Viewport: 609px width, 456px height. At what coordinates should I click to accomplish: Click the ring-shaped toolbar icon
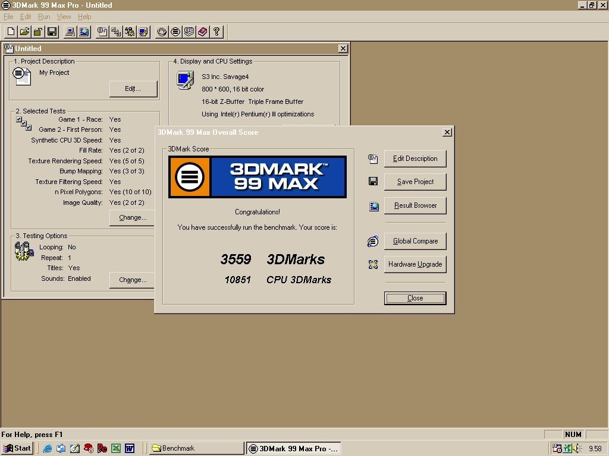162,32
